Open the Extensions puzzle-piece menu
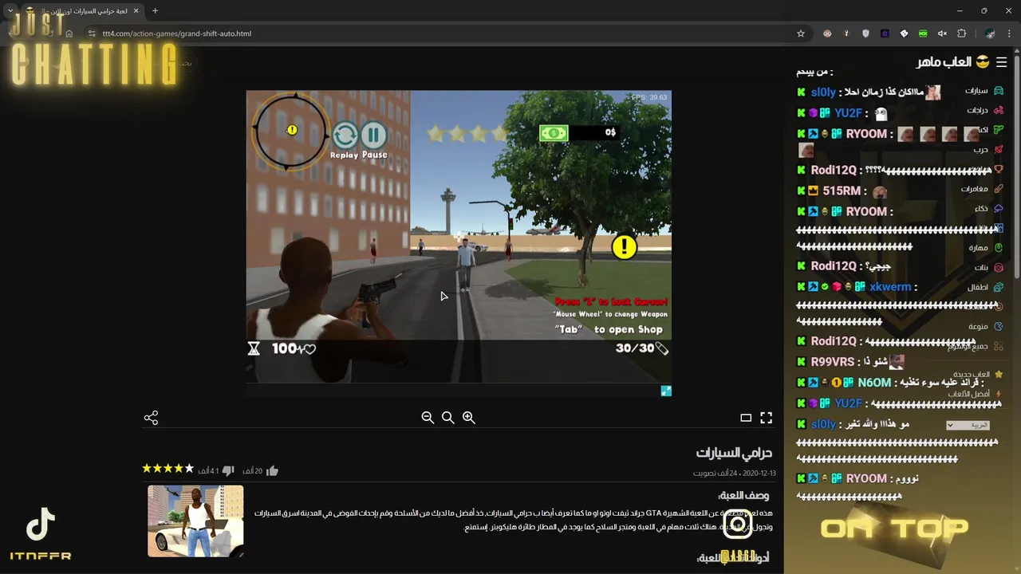1021x574 pixels. pos(961,33)
